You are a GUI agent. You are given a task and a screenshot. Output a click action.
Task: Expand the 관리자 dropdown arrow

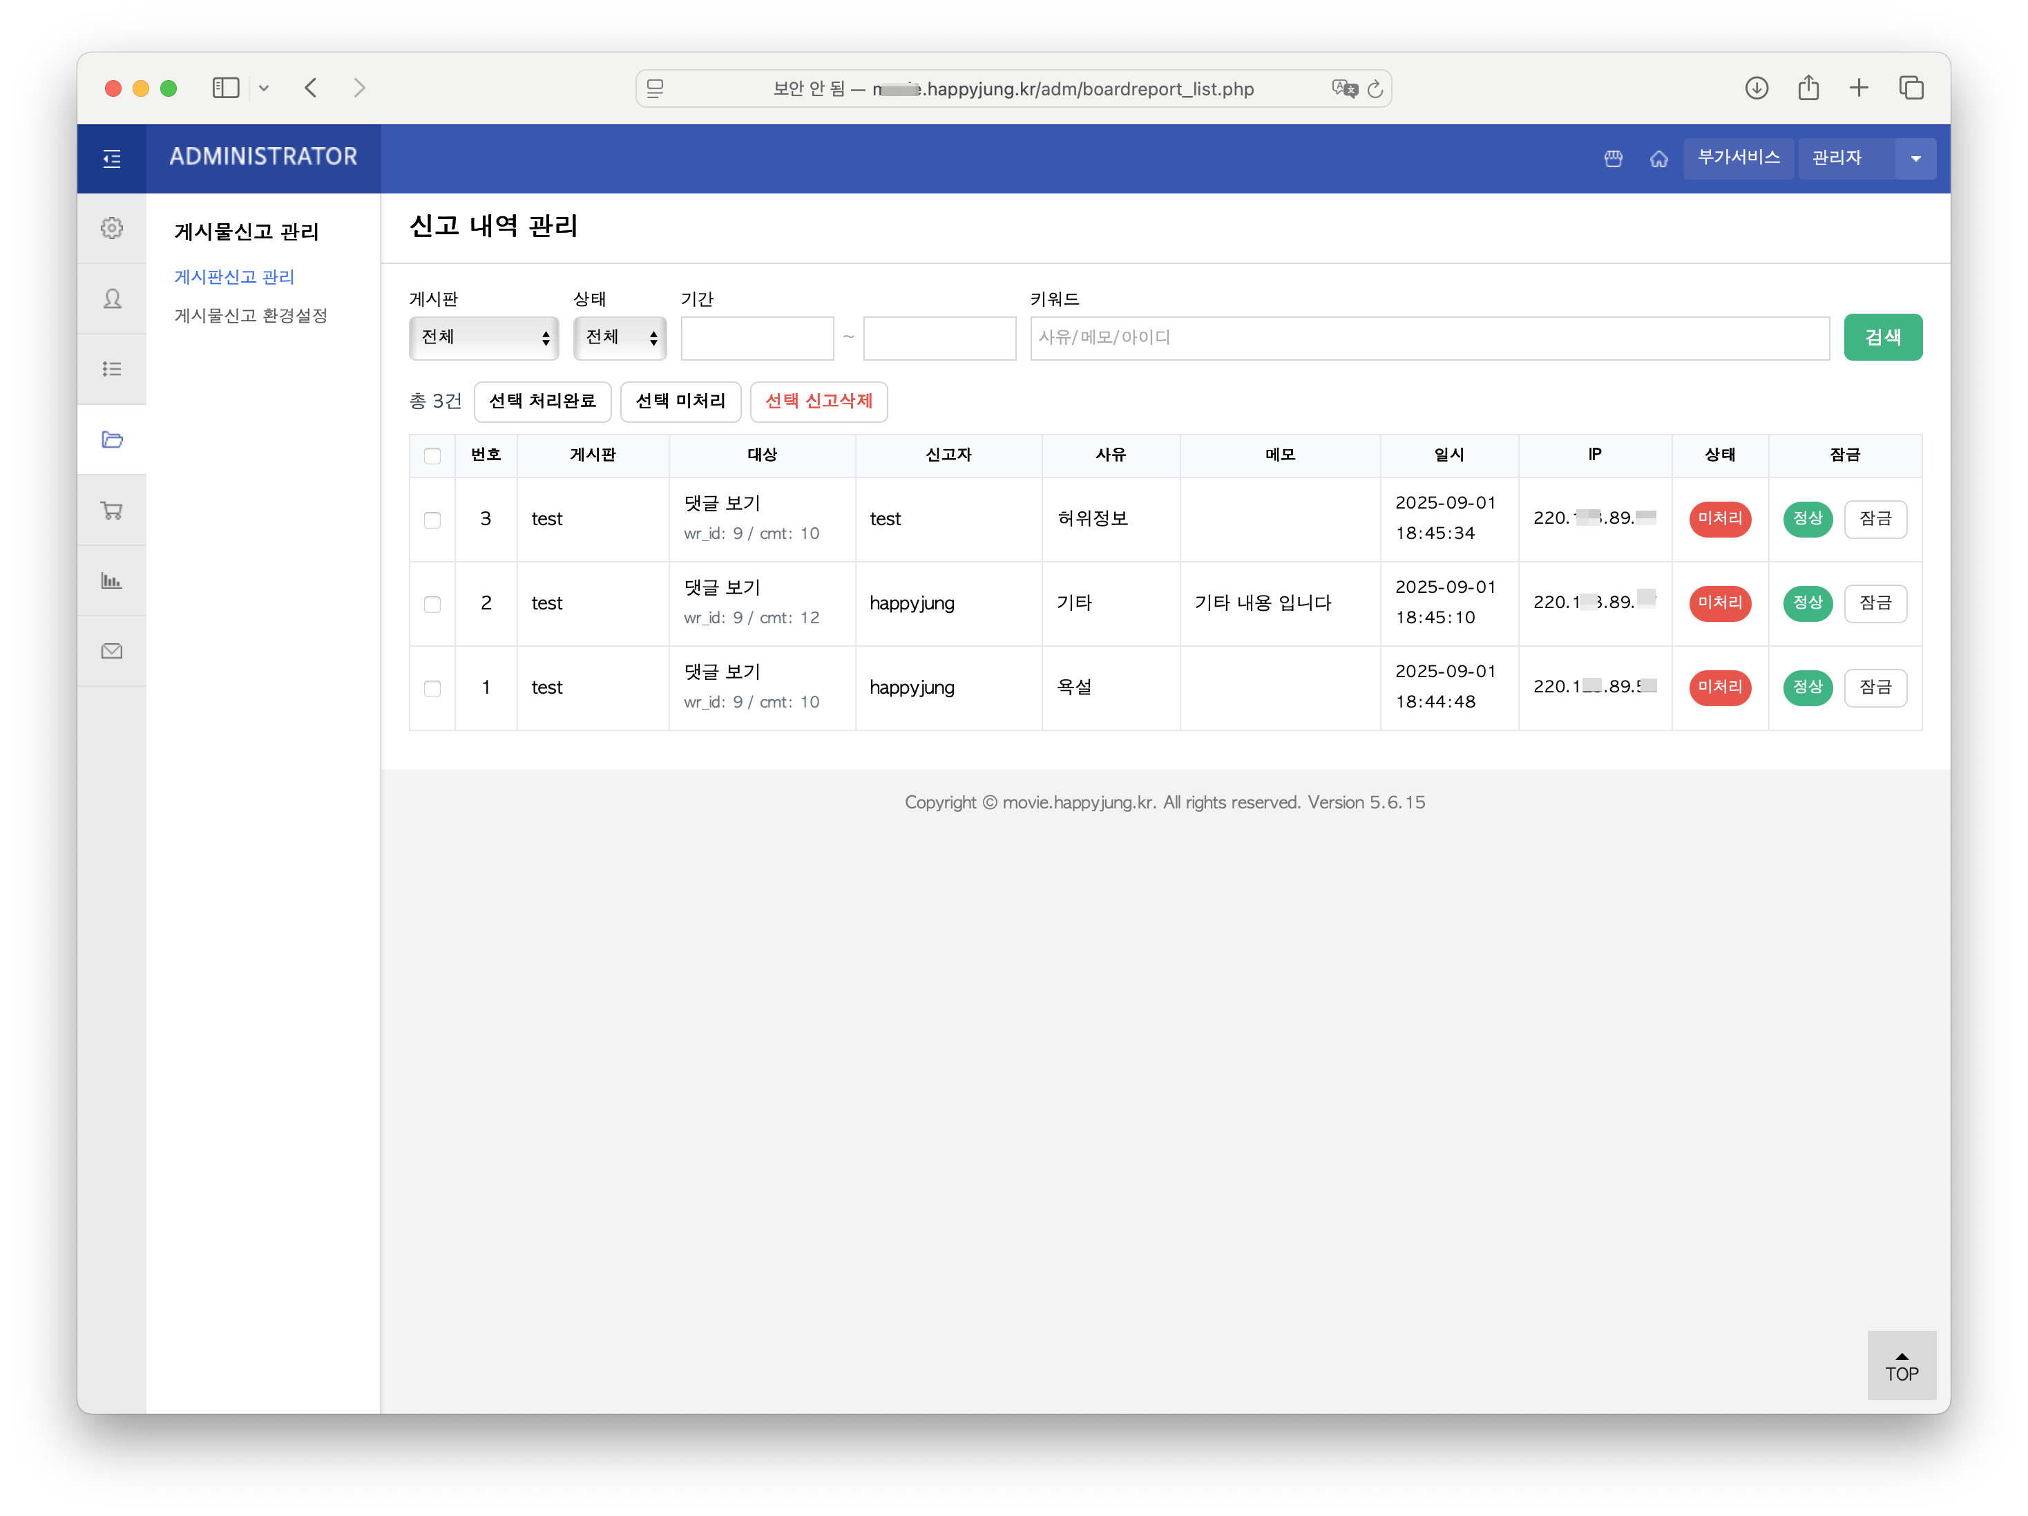coord(1915,159)
